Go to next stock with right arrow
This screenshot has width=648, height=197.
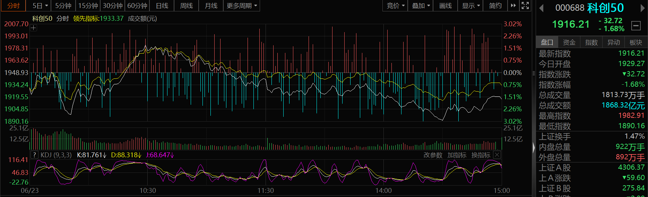point(643,8)
